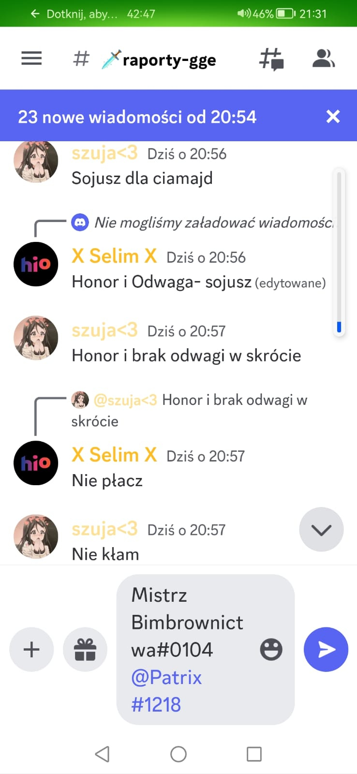Tap the back arrow in green status bar
The width and height of the screenshot is (357, 774).
35,14
